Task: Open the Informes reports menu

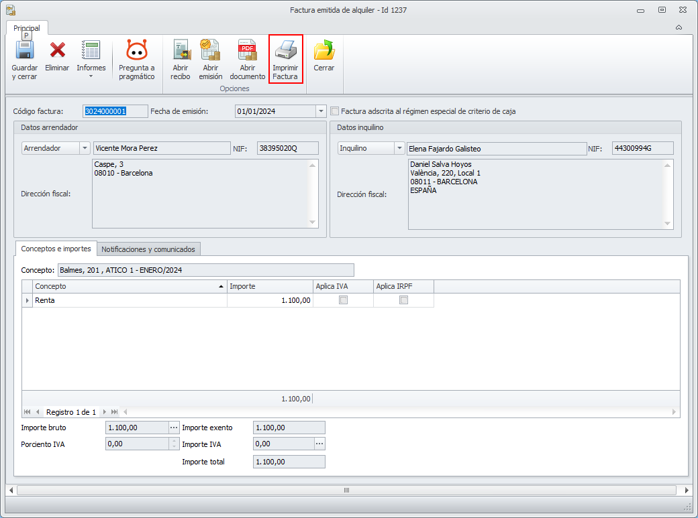Action: [91, 59]
